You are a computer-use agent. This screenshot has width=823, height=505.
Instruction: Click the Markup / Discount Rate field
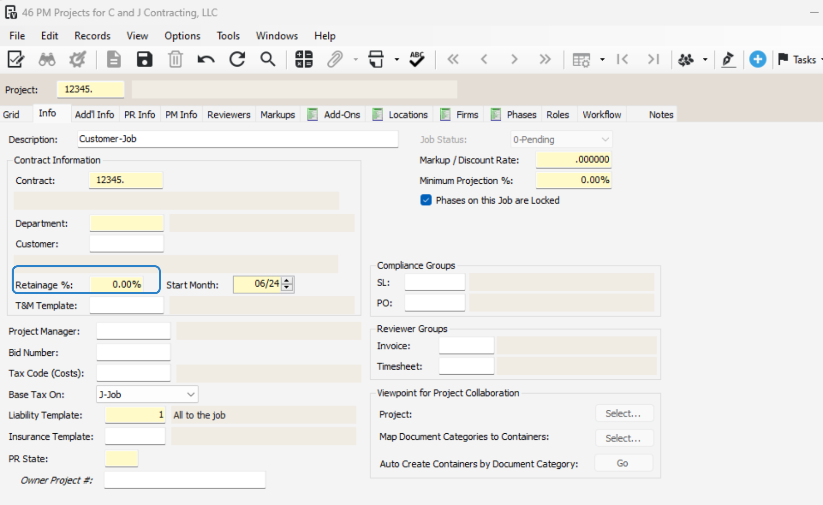(x=574, y=159)
